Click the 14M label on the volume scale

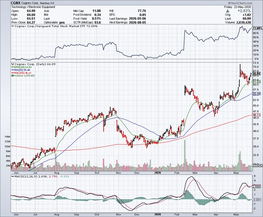coord(8,137)
